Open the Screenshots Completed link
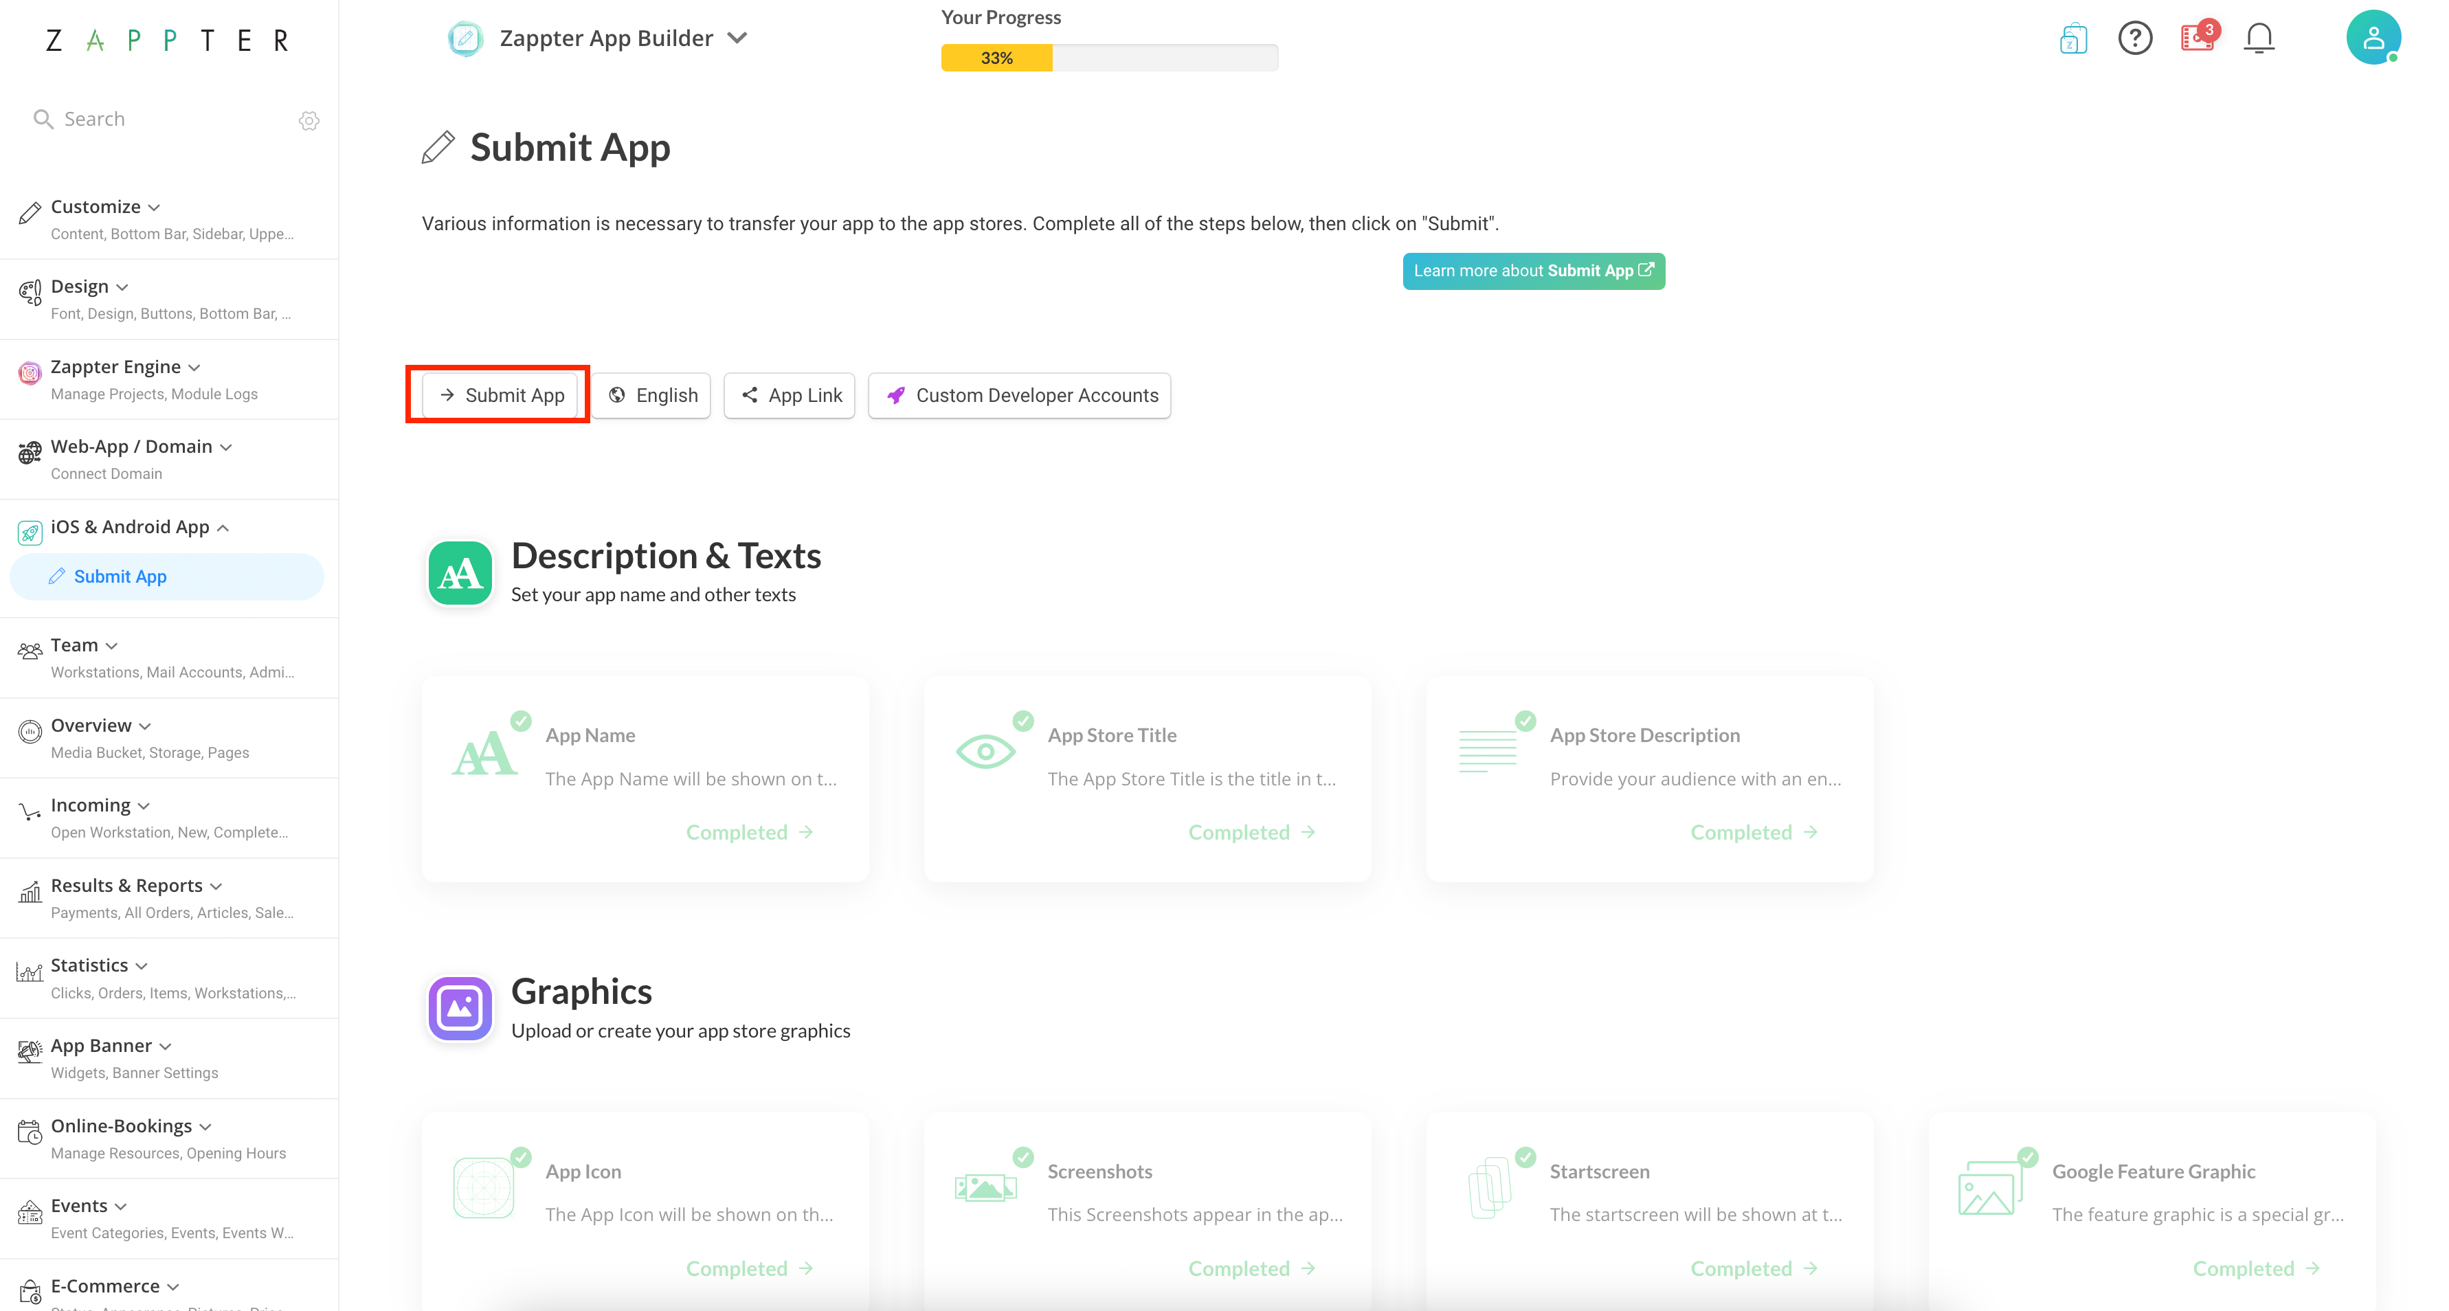2449x1311 pixels. click(1252, 1268)
